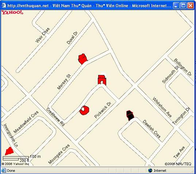Click the red marker near Invergordon Ln
Screen dimensions: 196x174
point(9,151)
